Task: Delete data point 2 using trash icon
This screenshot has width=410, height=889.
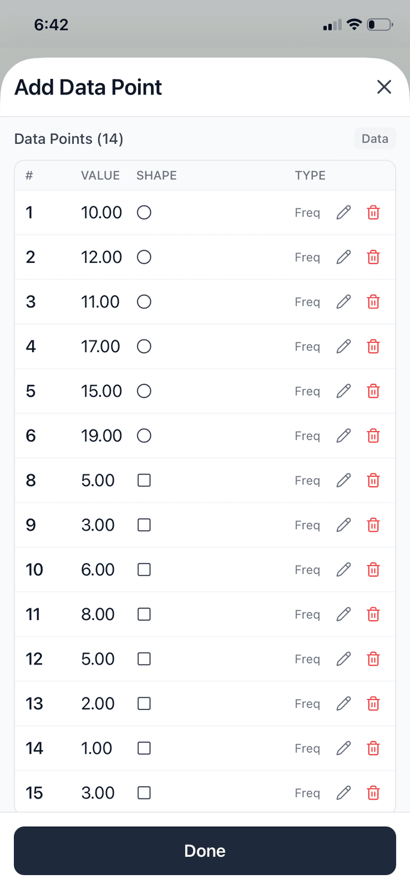Action: (x=373, y=257)
